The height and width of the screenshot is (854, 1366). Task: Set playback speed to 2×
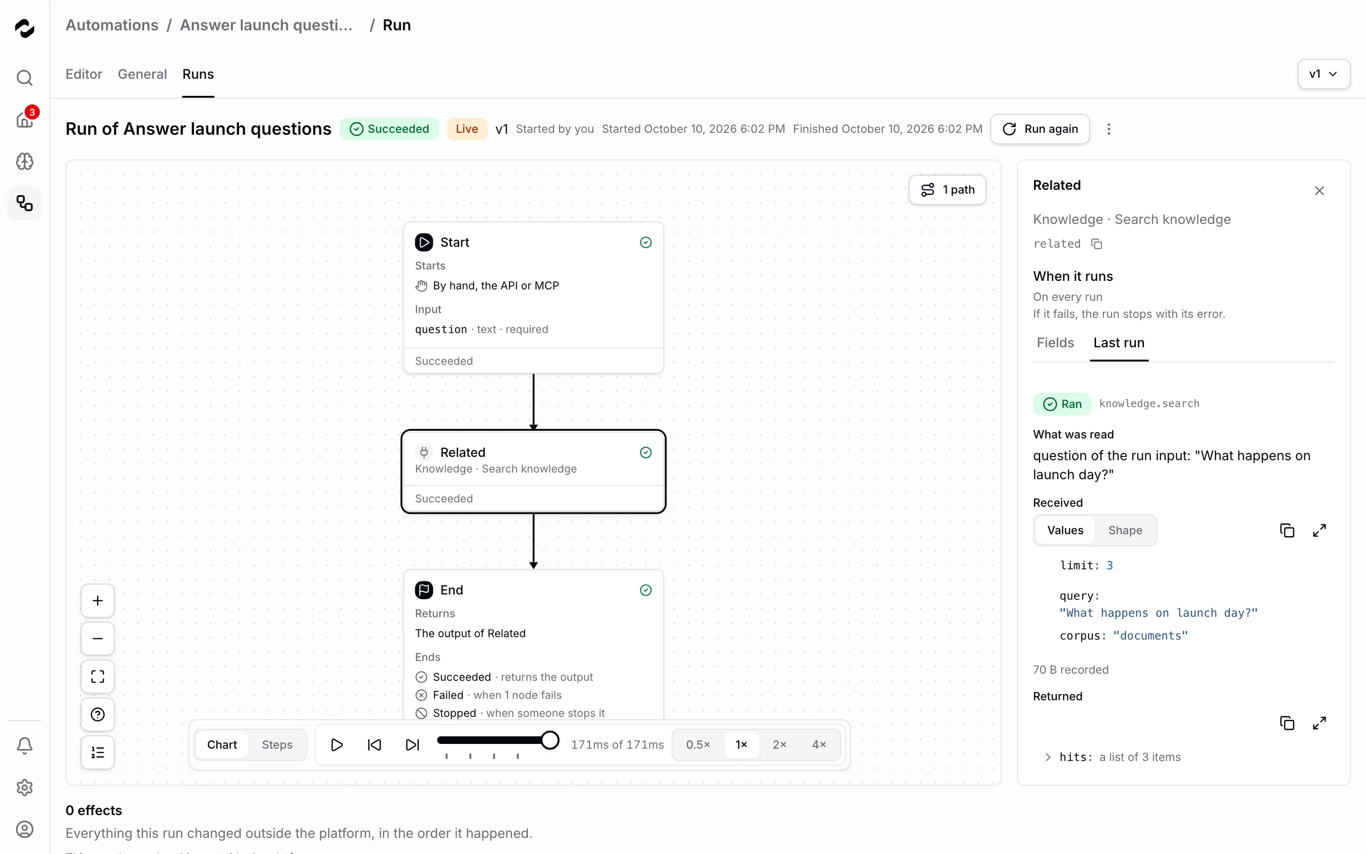pos(780,744)
